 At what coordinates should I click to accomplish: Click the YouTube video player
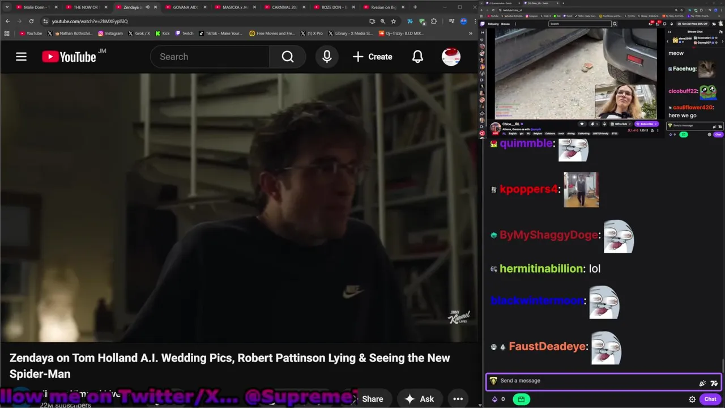(238, 207)
